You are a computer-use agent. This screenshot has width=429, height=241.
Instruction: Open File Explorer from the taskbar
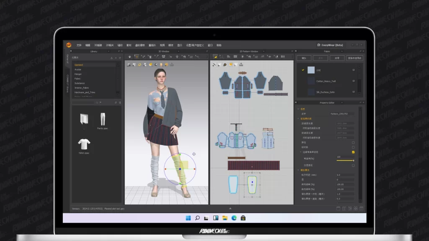pyautogui.click(x=225, y=218)
